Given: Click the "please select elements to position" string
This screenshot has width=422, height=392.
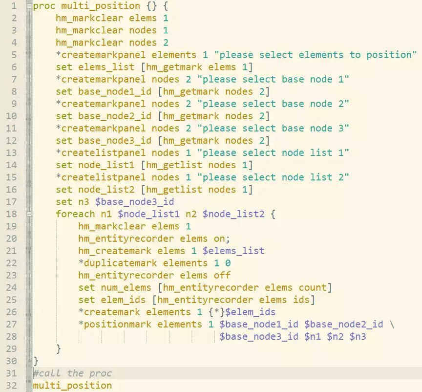Looking at the screenshot, I should click(309, 55).
